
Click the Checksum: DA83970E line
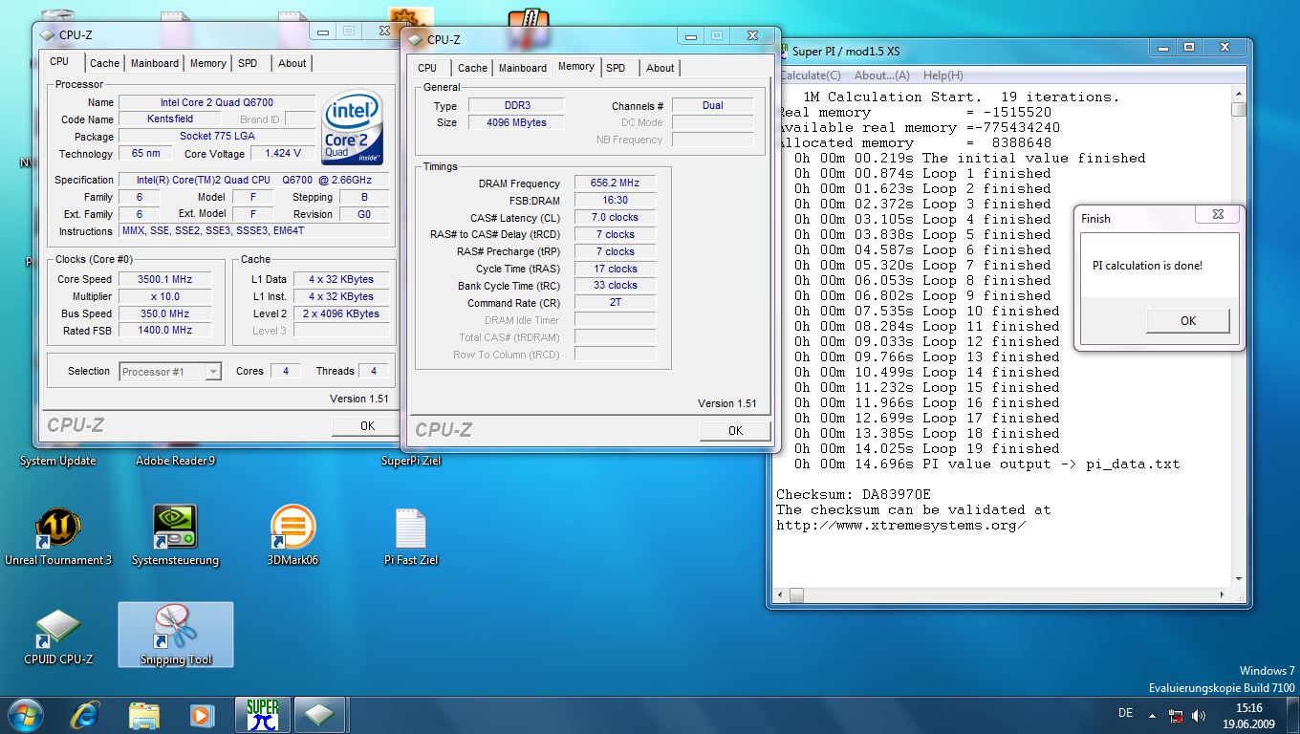click(854, 495)
